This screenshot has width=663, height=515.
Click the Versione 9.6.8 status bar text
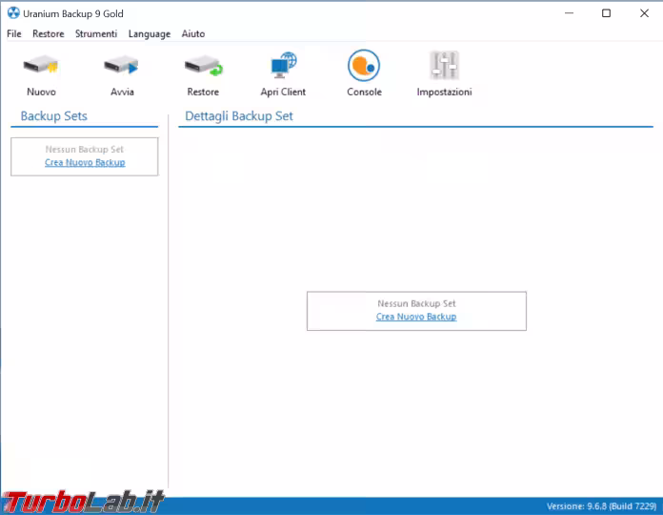[601, 506]
